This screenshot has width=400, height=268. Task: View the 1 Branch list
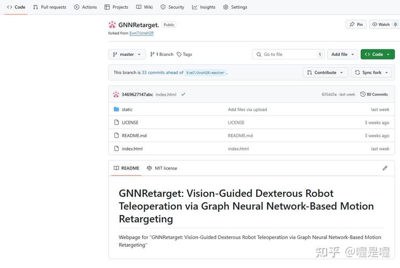click(162, 54)
